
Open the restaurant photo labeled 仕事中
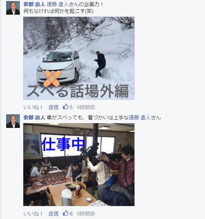(79, 164)
